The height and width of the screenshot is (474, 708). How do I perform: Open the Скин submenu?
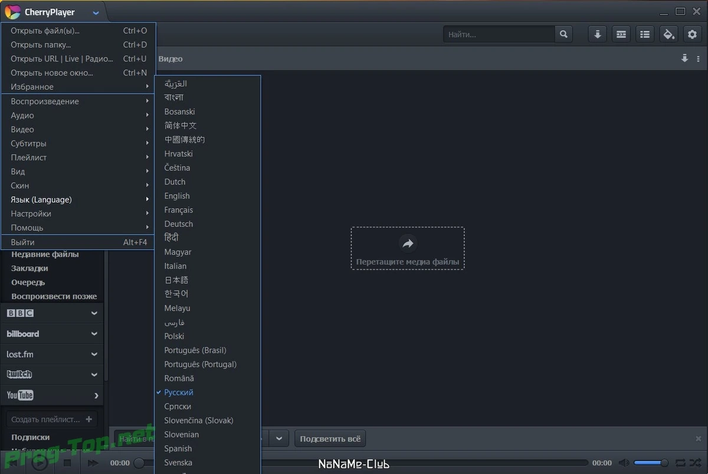click(78, 186)
